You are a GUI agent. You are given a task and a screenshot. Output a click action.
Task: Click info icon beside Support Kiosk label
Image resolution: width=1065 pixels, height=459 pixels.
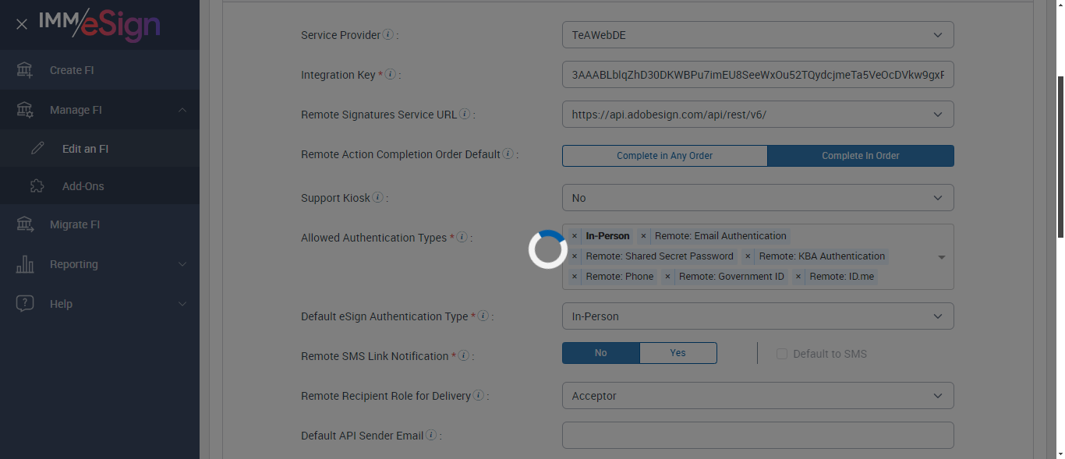point(377,198)
